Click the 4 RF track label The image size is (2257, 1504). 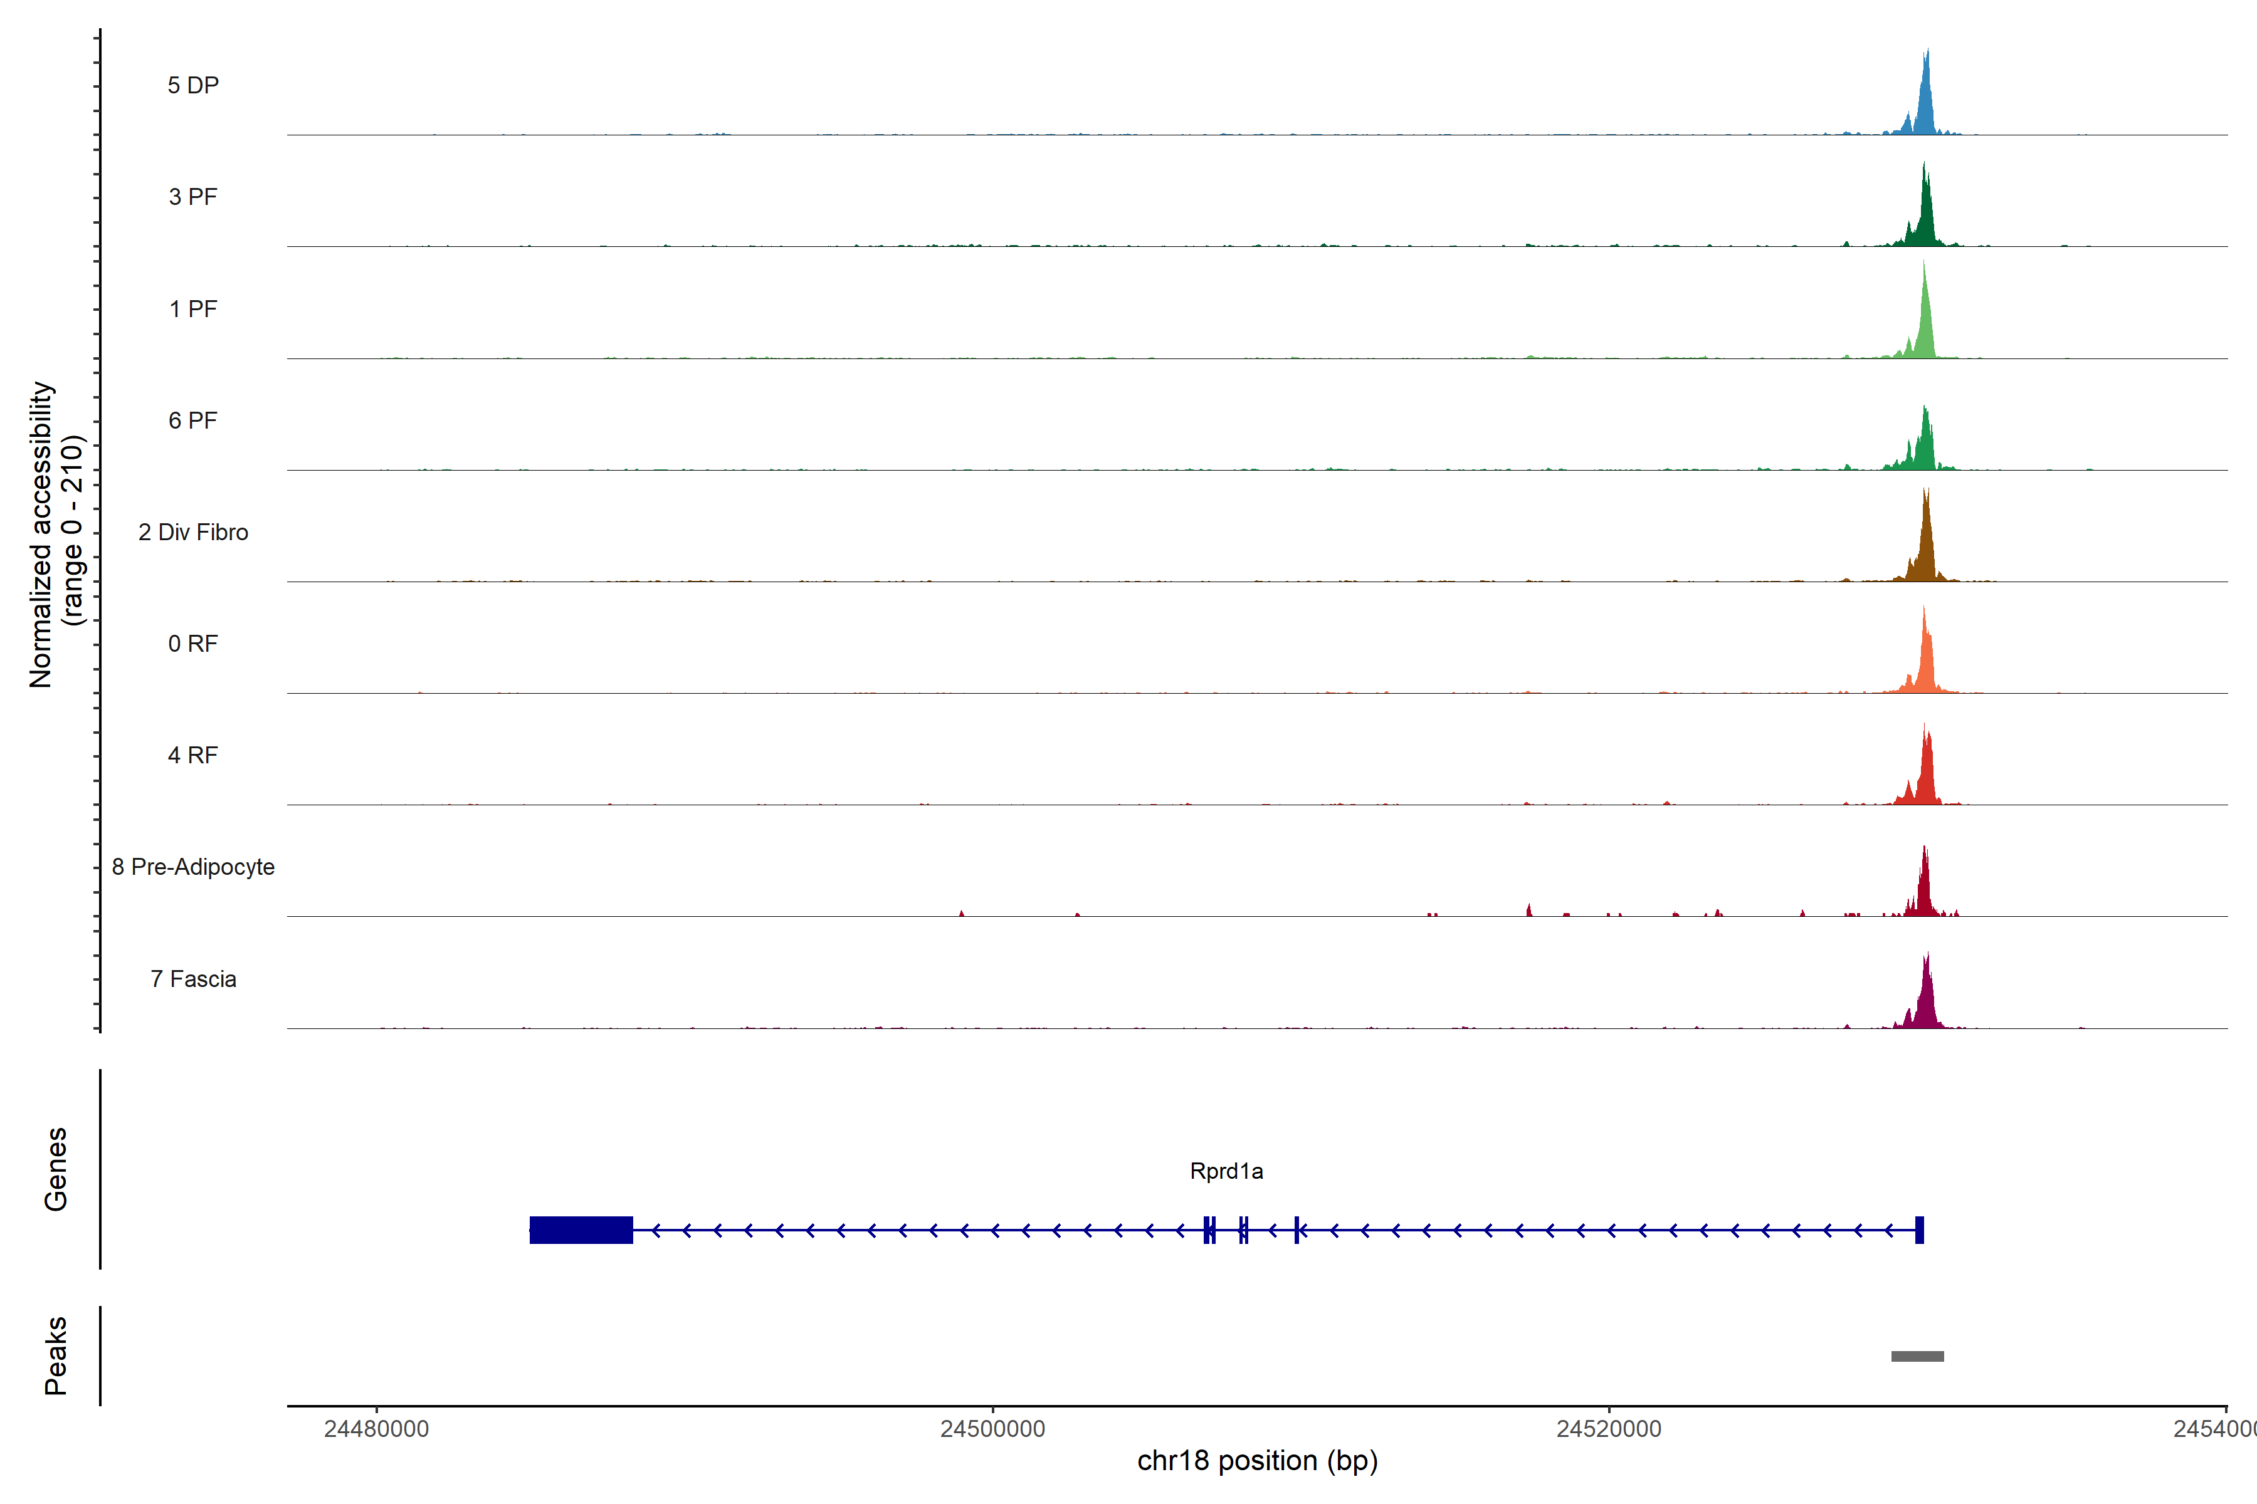(x=193, y=756)
